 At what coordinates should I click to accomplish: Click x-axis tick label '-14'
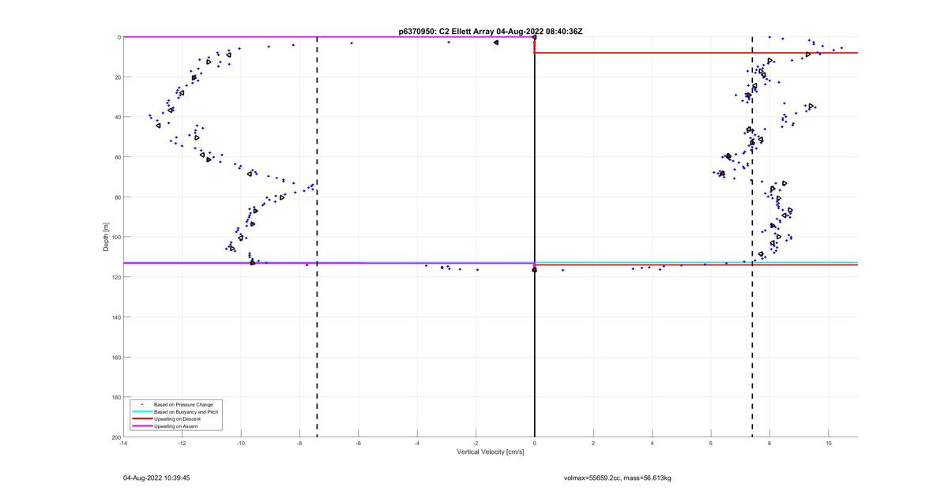pyautogui.click(x=123, y=444)
